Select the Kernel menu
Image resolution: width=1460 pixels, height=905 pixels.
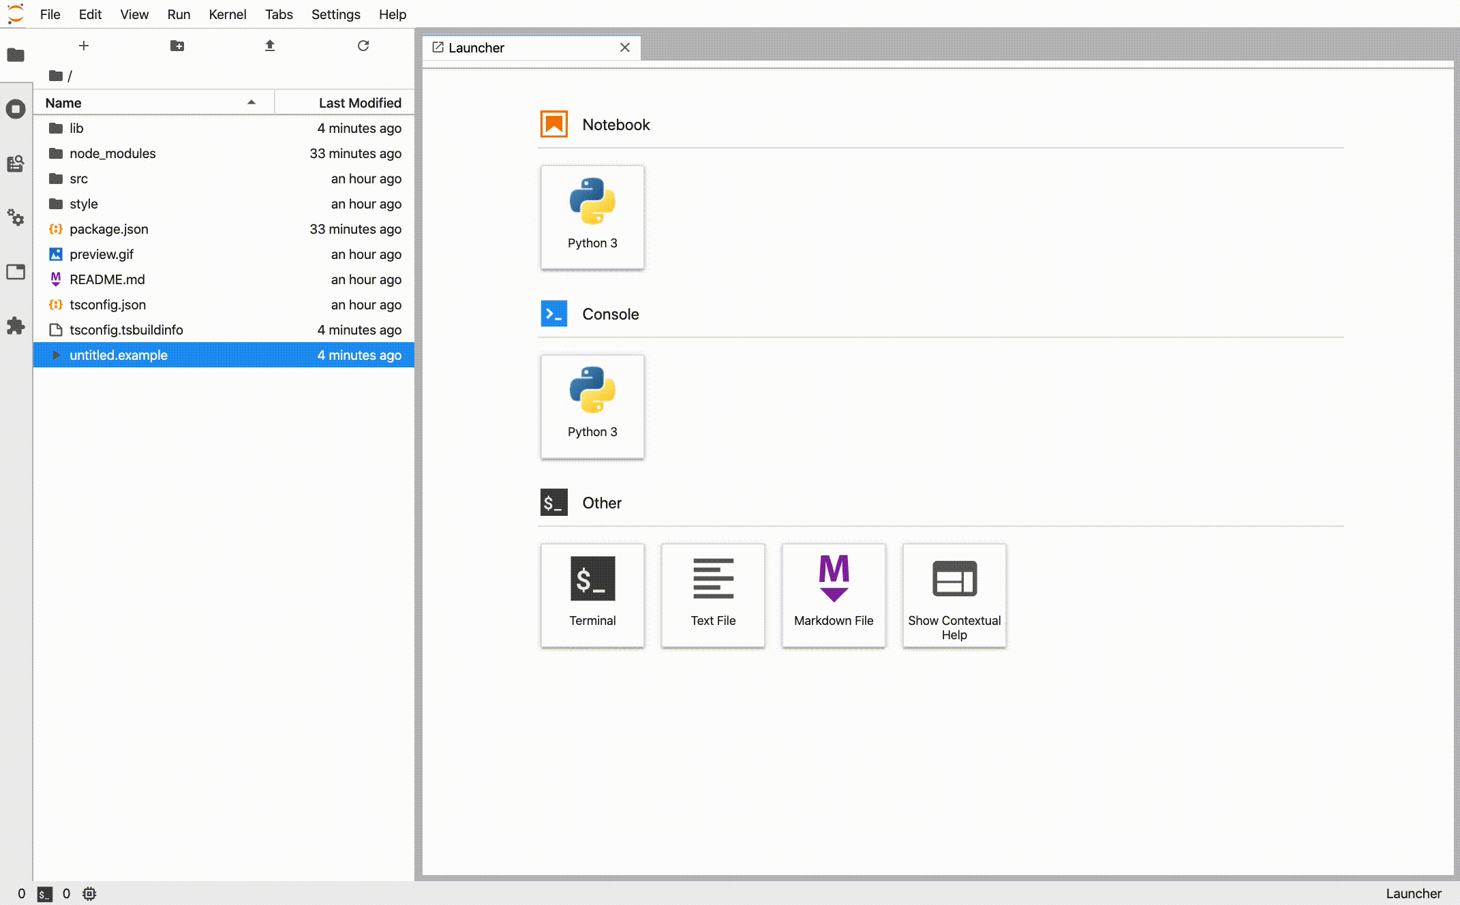(228, 14)
